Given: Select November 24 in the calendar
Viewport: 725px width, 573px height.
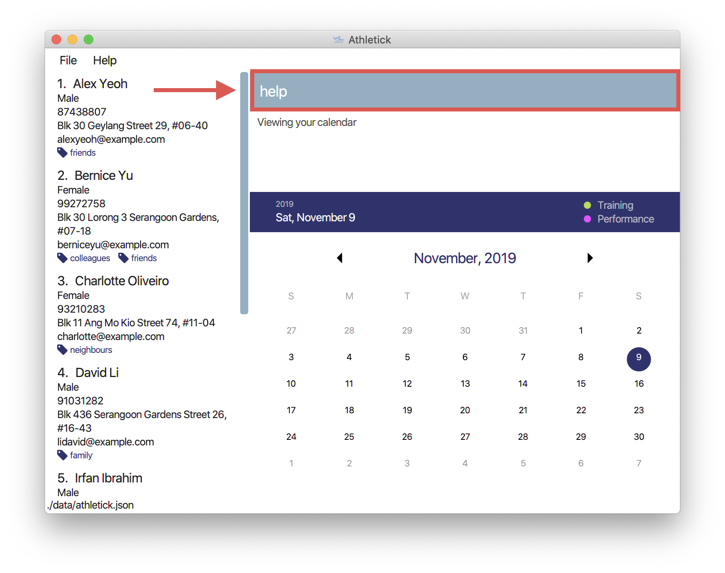Looking at the screenshot, I should point(291,437).
